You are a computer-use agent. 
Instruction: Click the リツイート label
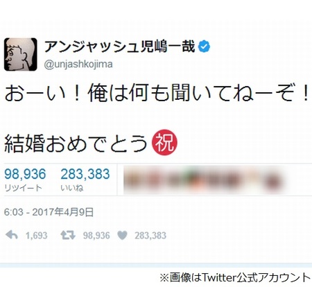pos(23,188)
